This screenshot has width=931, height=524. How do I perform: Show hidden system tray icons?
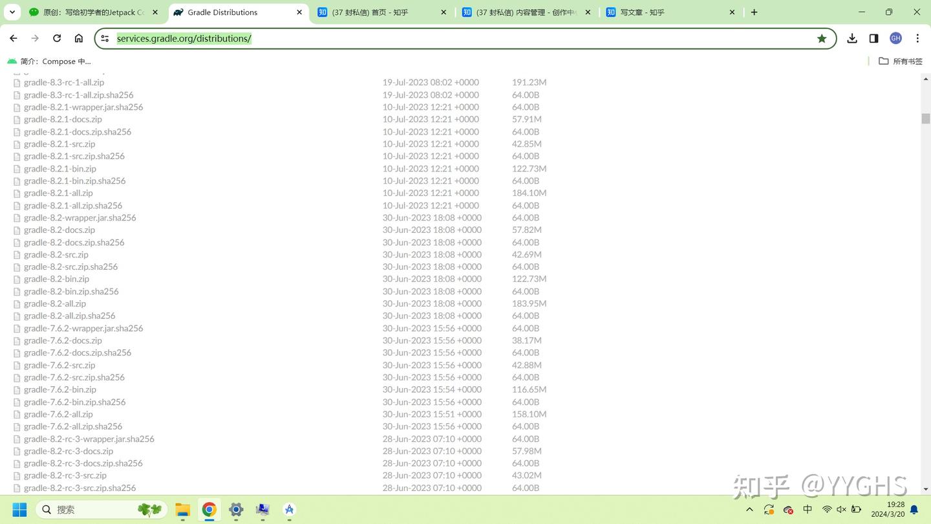[749, 510]
